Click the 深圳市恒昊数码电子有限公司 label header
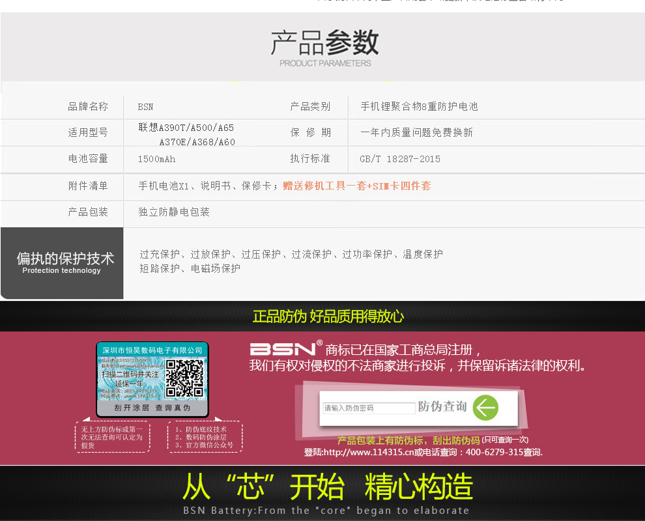This screenshot has width=645, height=521. click(152, 350)
